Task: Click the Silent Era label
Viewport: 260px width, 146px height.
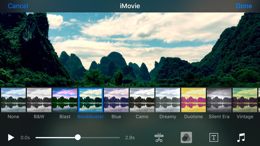Action: point(219,116)
